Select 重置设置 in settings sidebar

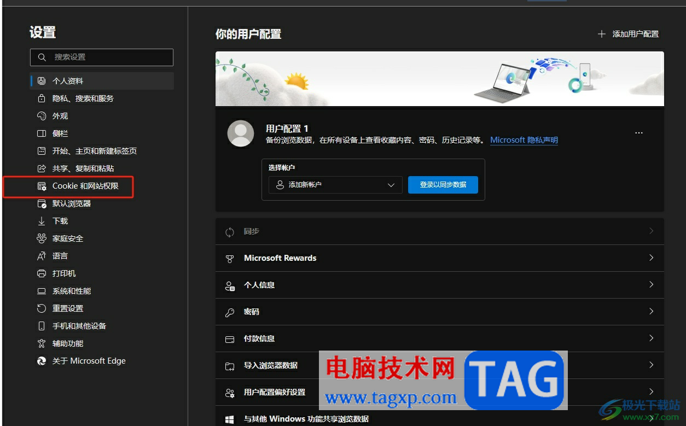click(102, 308)
